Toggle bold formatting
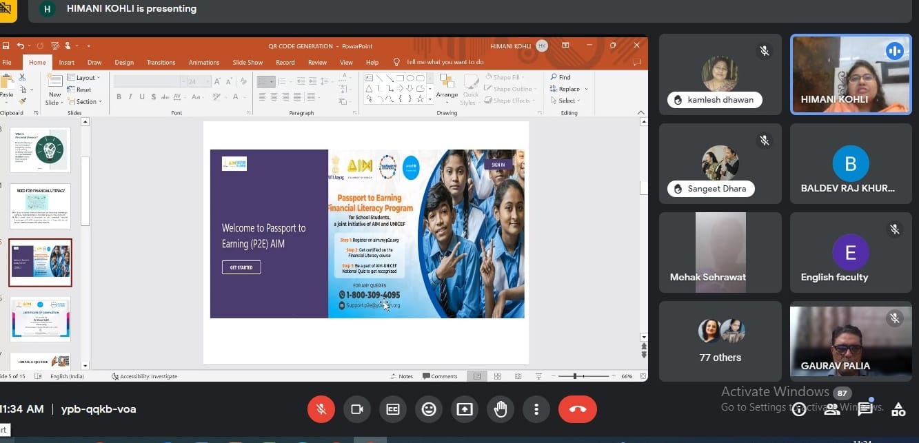 [x=119, y=97]
